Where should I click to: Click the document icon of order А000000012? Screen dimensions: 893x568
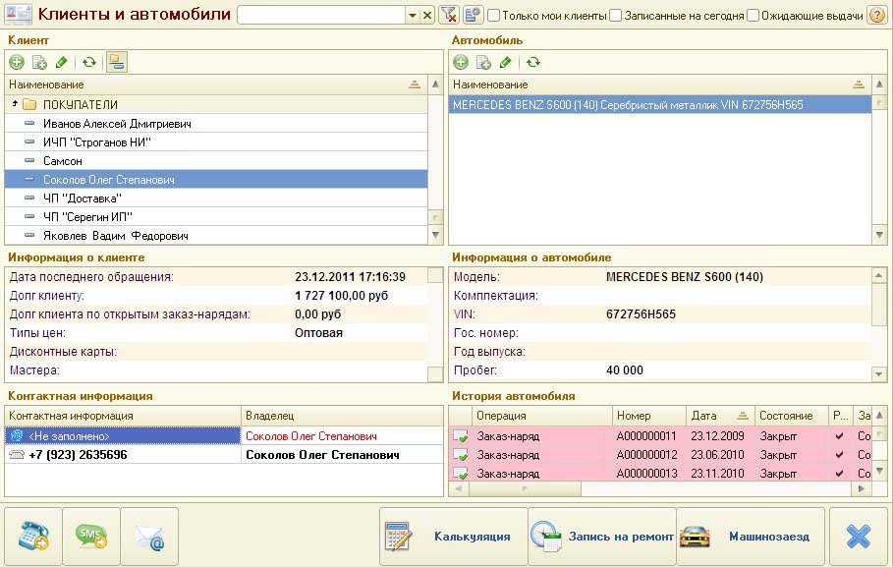[x=460, y=455]
